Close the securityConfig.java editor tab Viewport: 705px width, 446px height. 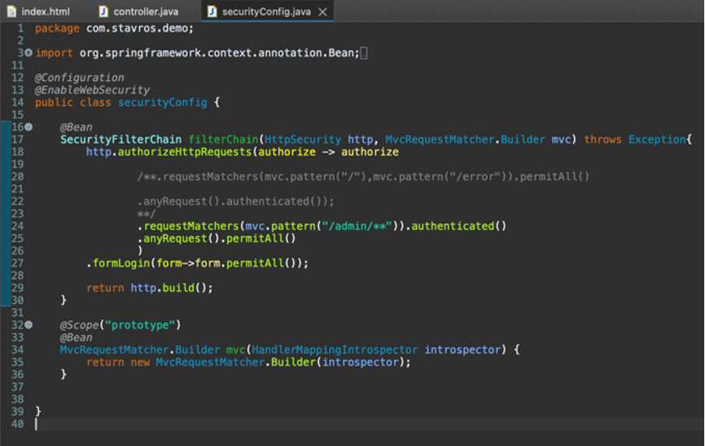323,12
